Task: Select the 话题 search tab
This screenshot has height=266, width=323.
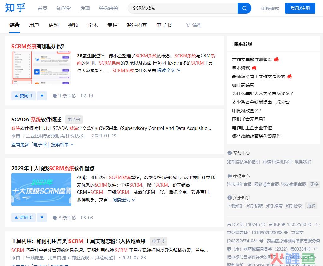Action: [54, 25]
